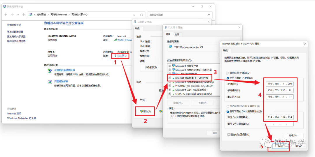Click the 默认网关 field 192.168.1.1

point(280,97)
